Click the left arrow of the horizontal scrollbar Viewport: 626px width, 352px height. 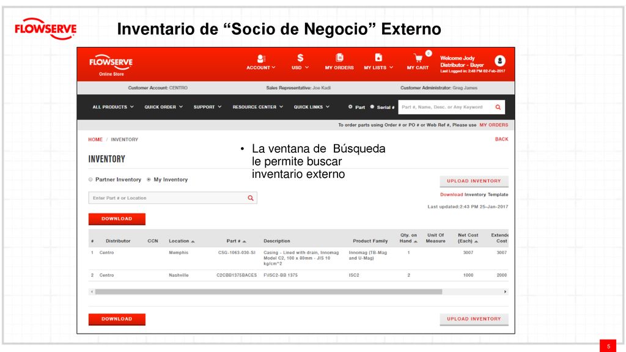[x=92, y=291]
